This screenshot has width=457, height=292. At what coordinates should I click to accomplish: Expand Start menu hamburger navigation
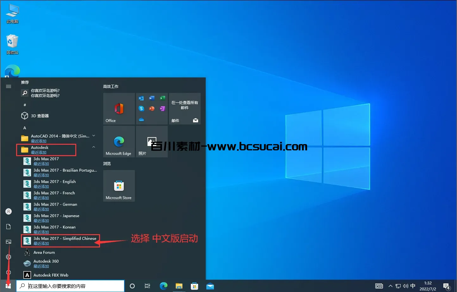click(9, 86)
